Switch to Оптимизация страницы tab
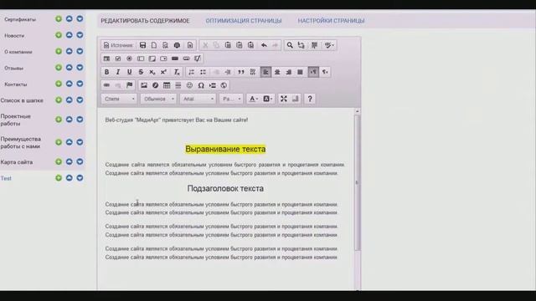Viewport: 536px width, 301px height. coord(244,21)
